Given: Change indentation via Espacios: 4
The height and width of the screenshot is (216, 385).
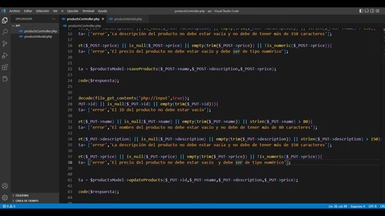Looking at the screenshot, I should coord(357,206).
